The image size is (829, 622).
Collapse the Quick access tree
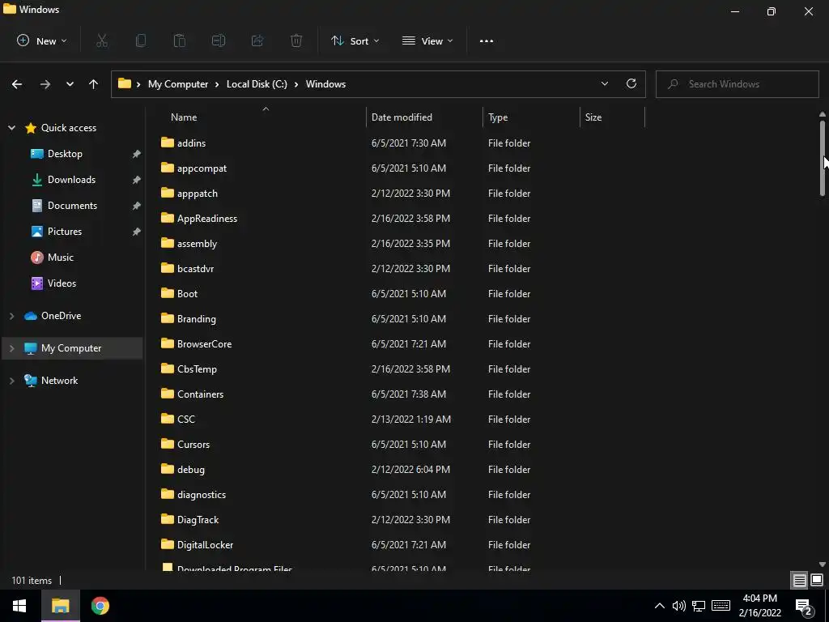(11, 128)
